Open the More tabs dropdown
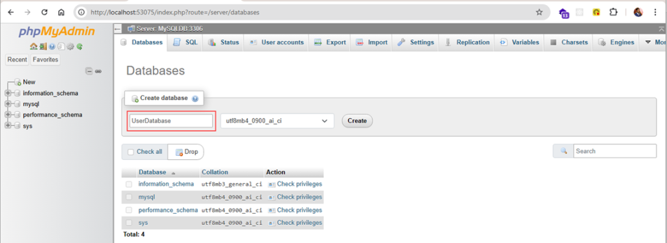 click(654, 42)
